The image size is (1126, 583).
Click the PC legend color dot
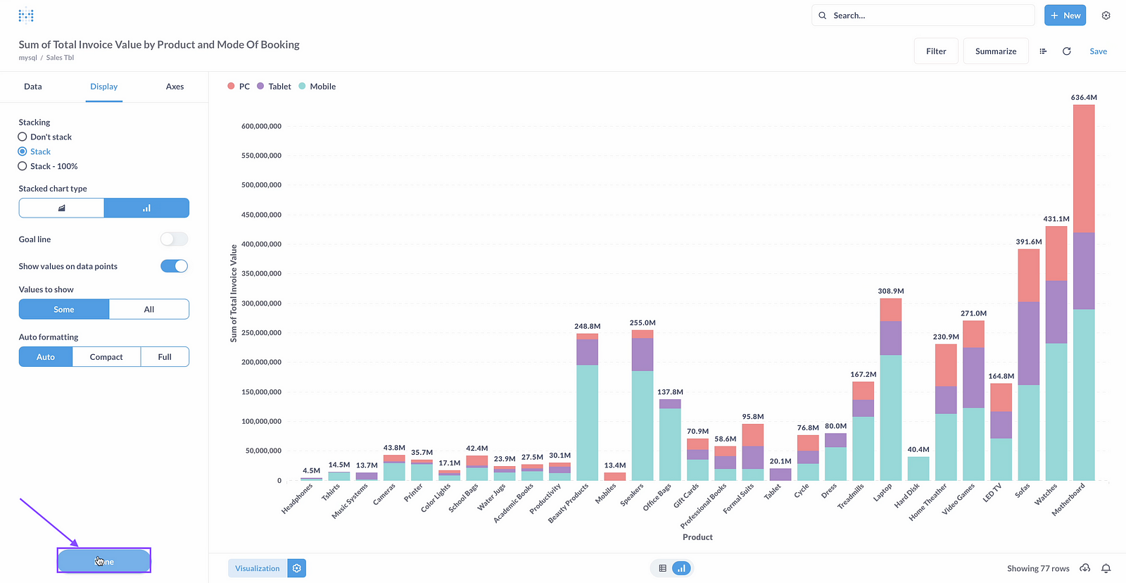point(231,87)
